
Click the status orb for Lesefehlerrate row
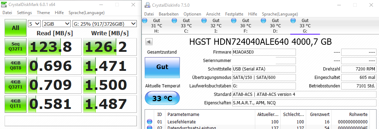click(150, 122)
